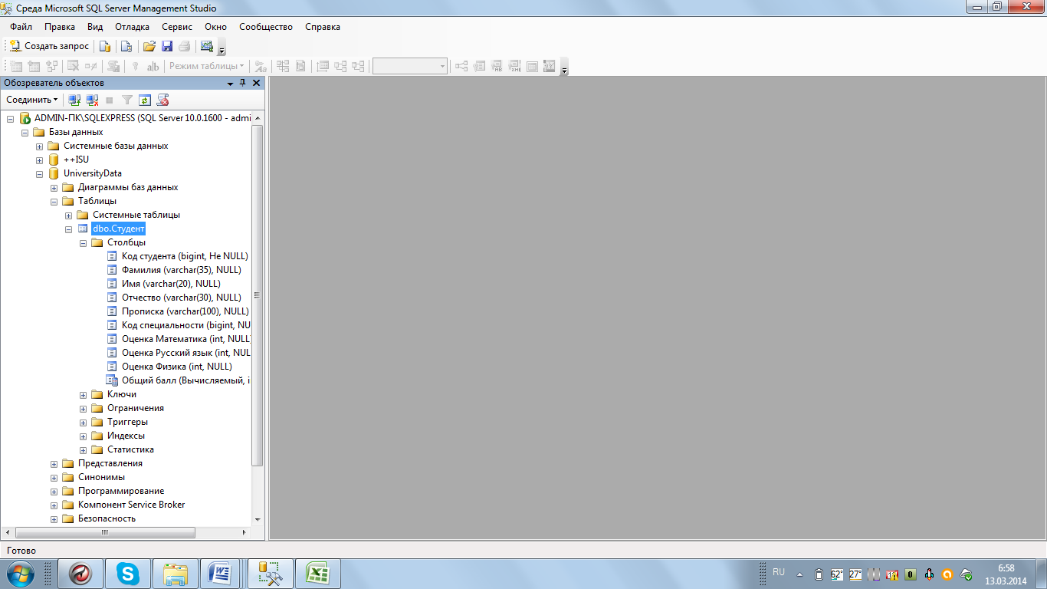1047x589 pixels.
Task: Click the Open File folder icon
Action: (x=149, y=46)
